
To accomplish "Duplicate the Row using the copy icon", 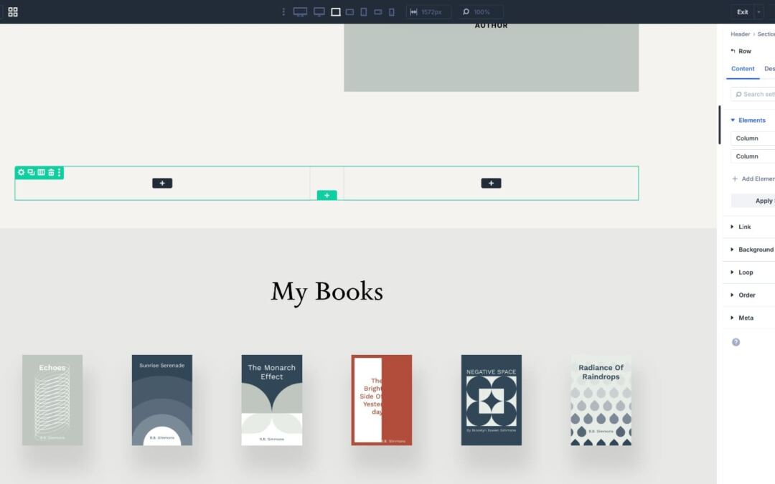I will point(32,172).
